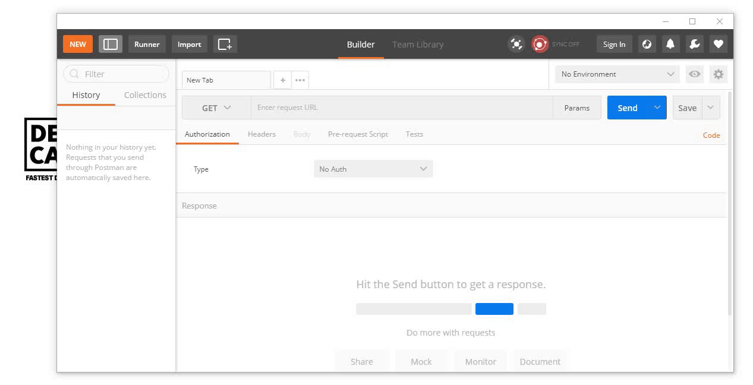The height and width of the screenshot is (385, 753).
Task: Click the globe browse icon next to Sign In
Action: click(x=647, y=44)
